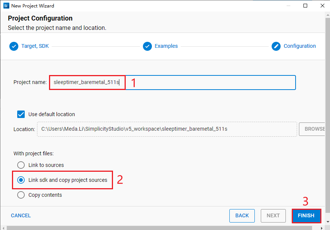This screenshot has height=230, width=330.
Task: Close the New Project Wizard window
Action: [321, 6]
